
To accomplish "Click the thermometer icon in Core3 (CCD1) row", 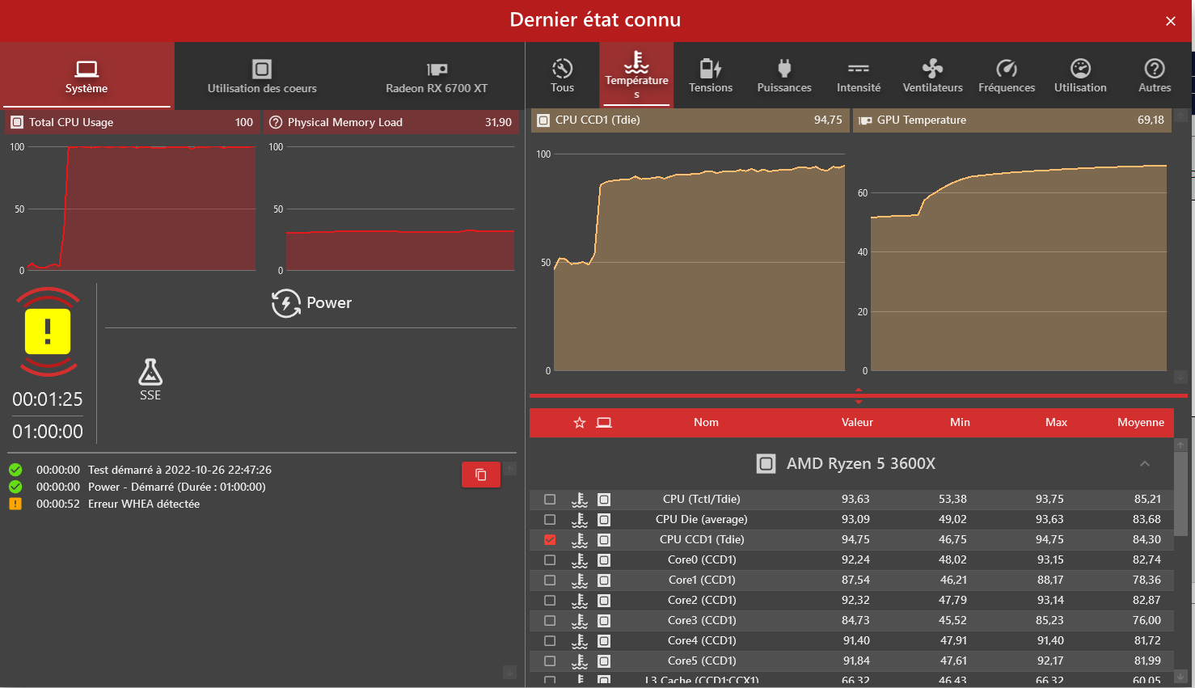I will point(580,621).
